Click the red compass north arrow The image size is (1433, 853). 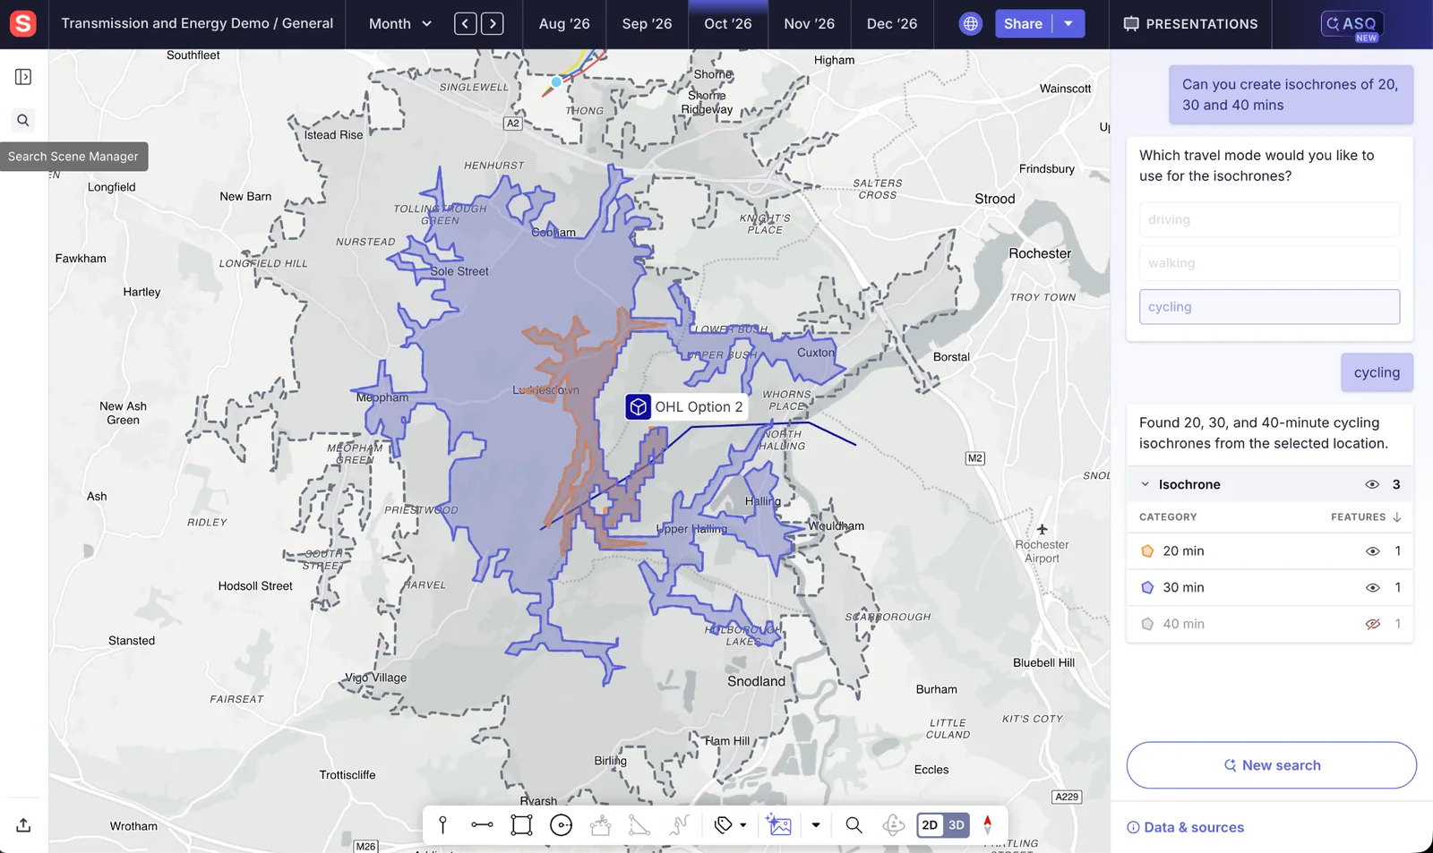[987, 824]
